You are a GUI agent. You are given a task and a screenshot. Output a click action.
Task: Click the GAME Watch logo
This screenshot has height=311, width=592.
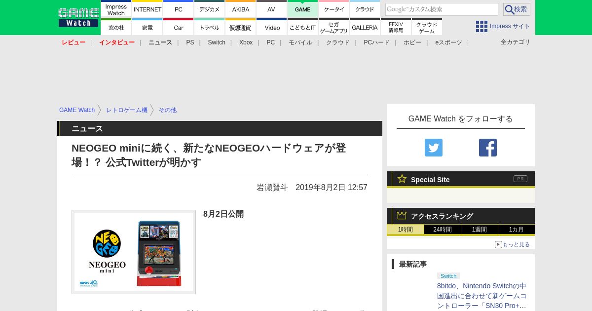coord(78,17)
